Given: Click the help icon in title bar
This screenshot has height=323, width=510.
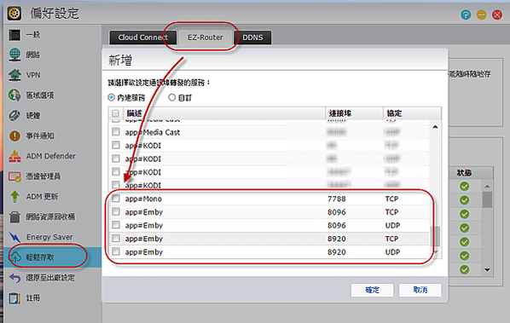Looking at the screenshot, I should tap(466, 14).
